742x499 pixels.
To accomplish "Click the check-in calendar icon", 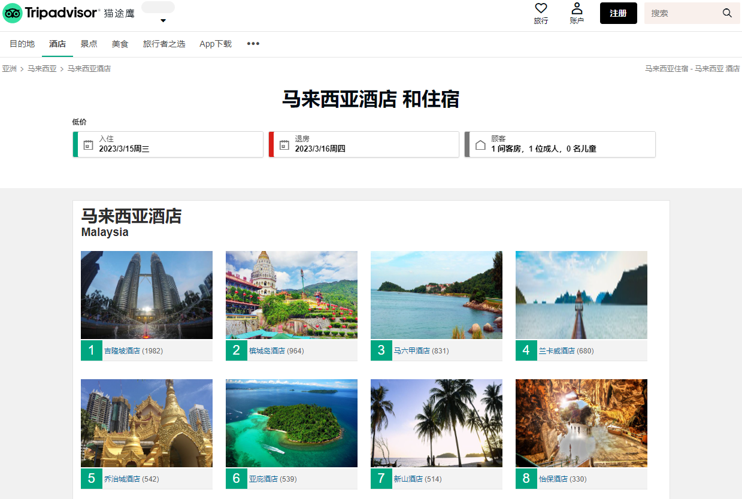I will pos(88,145).
